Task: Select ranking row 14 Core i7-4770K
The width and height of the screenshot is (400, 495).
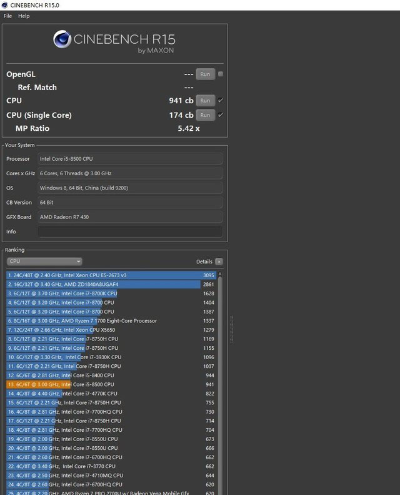Action: [x=111, y=394]
